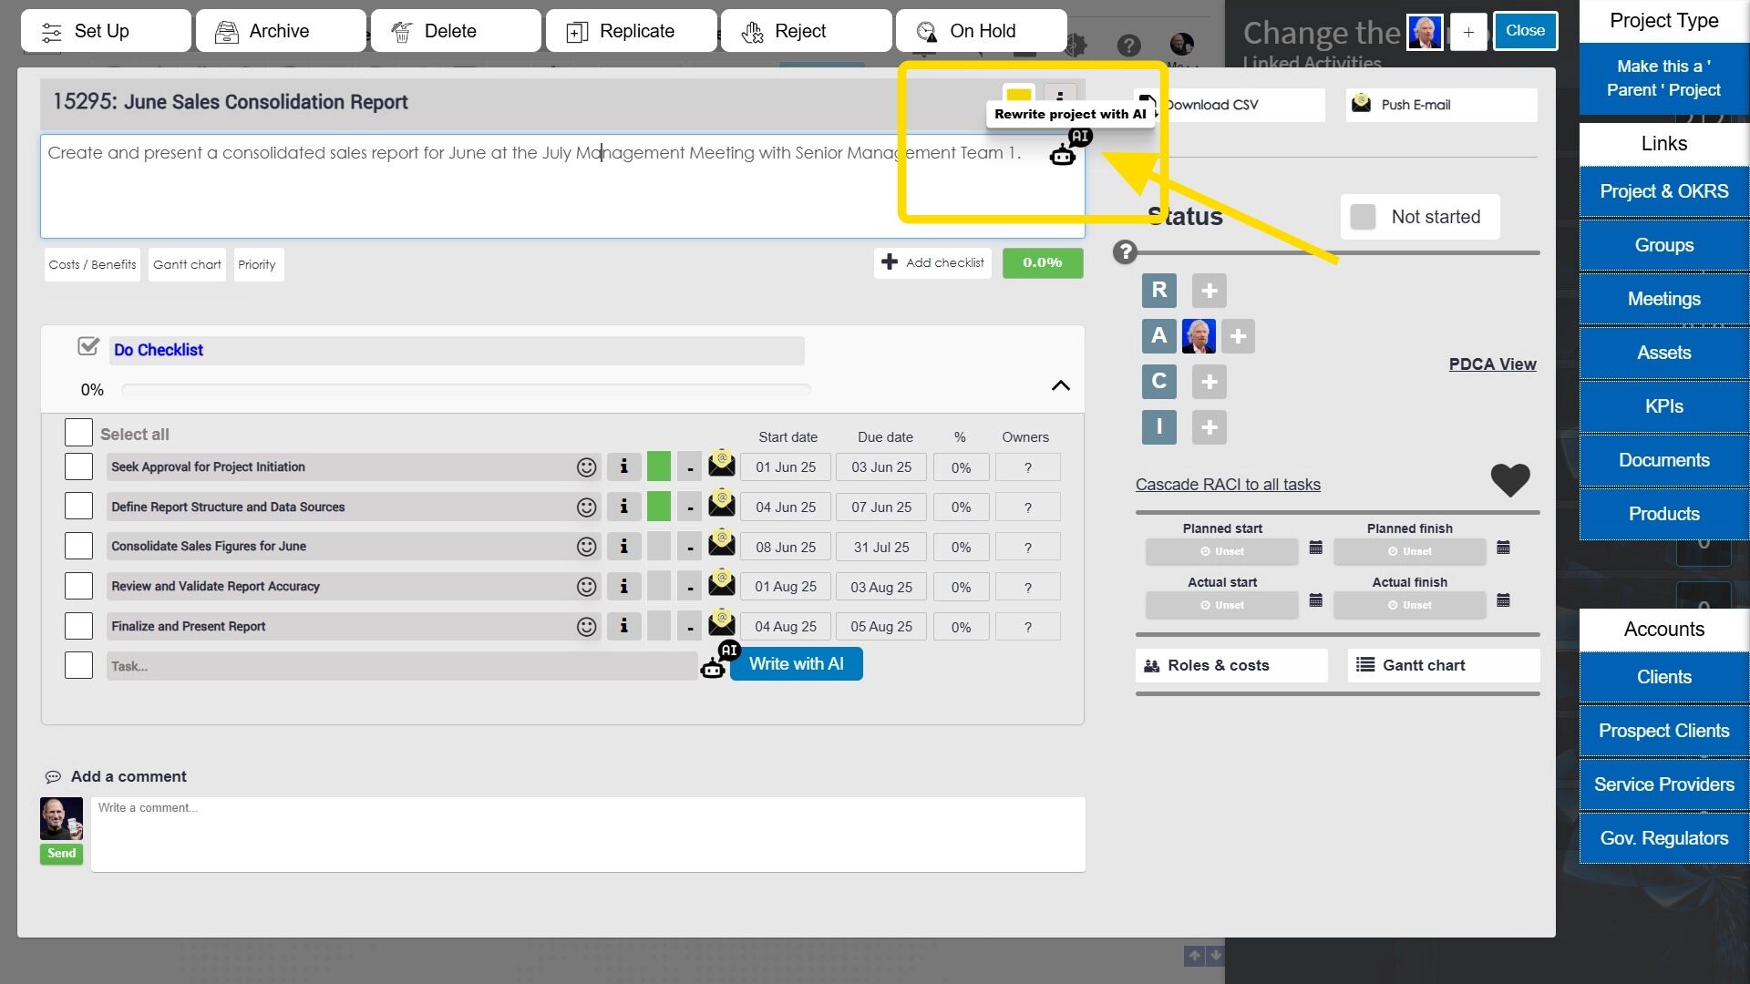Open Planned finish Unset date picker
Image resolution: width=1750 pixels, height=984 pixels.
(x=1409, y=551)
